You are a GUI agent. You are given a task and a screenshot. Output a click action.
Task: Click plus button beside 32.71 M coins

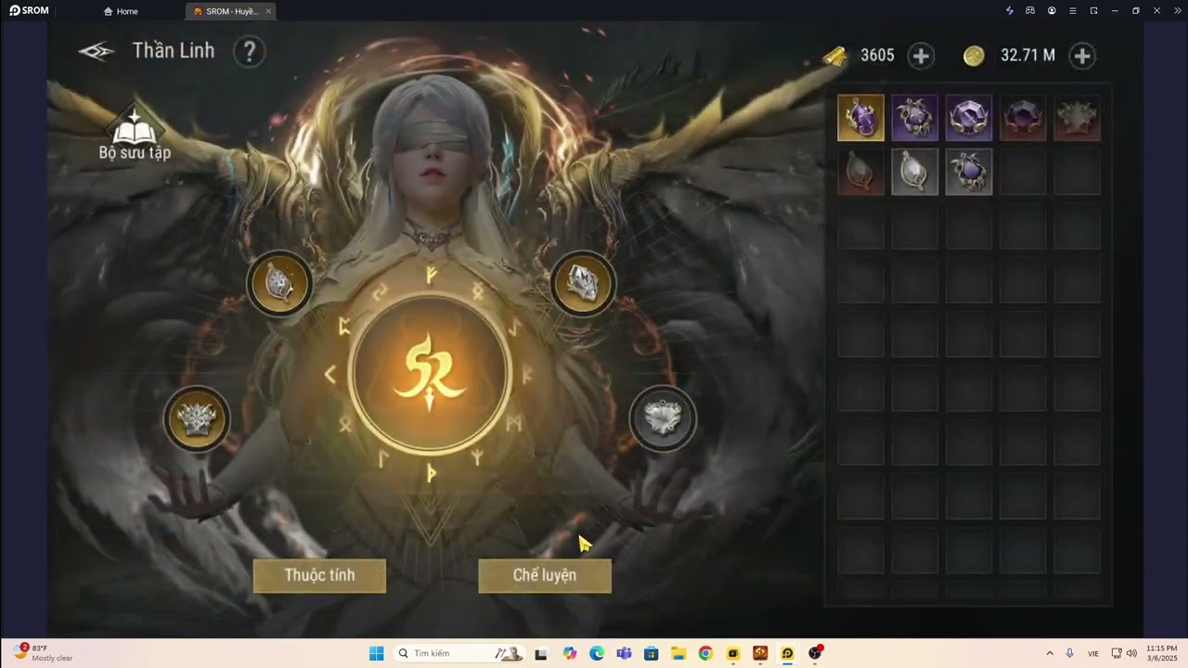pos(1081,56)
